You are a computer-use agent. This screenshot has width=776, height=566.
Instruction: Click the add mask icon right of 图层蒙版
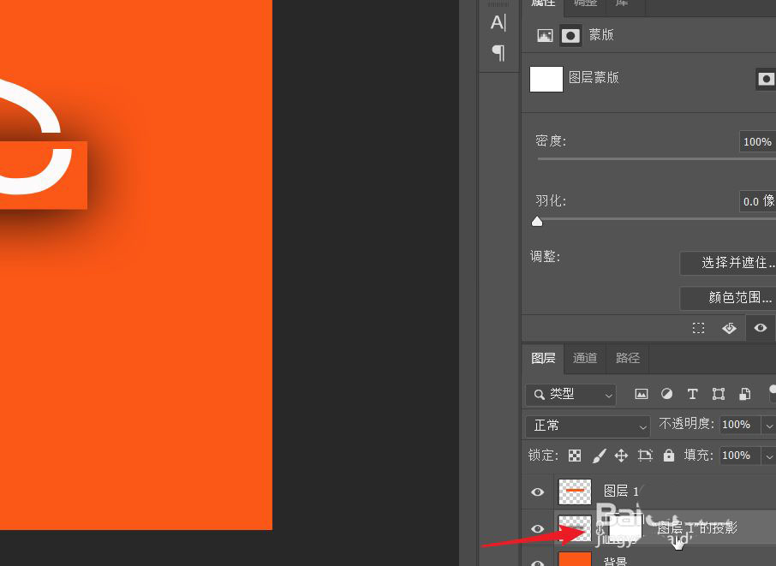coord(766,79)
